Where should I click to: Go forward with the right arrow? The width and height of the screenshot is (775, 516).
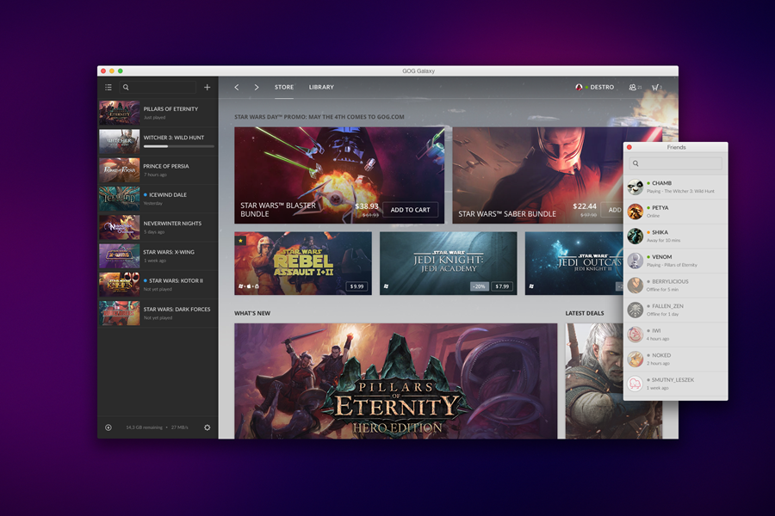257,88
